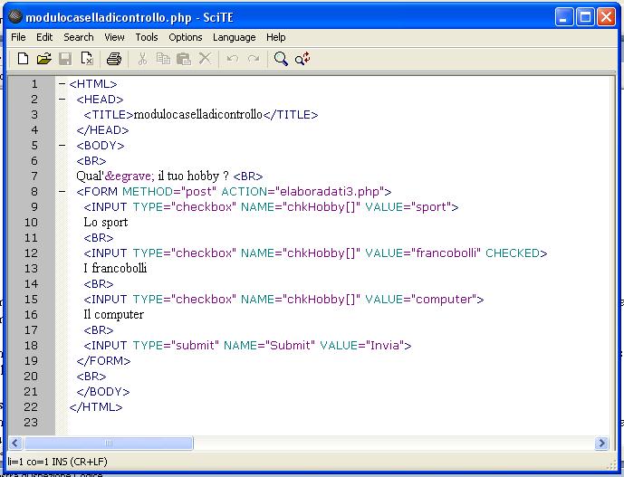
Task: Click the Copy toolbar icon
Action: pyautogui.click(x=163, y=59)
